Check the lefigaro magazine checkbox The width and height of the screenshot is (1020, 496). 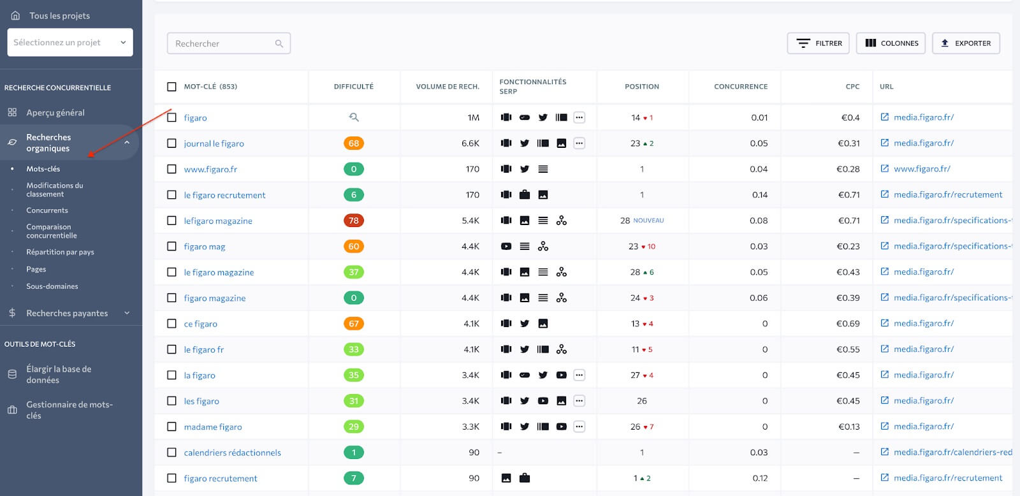pyautogui.click(x=171, y=221)
